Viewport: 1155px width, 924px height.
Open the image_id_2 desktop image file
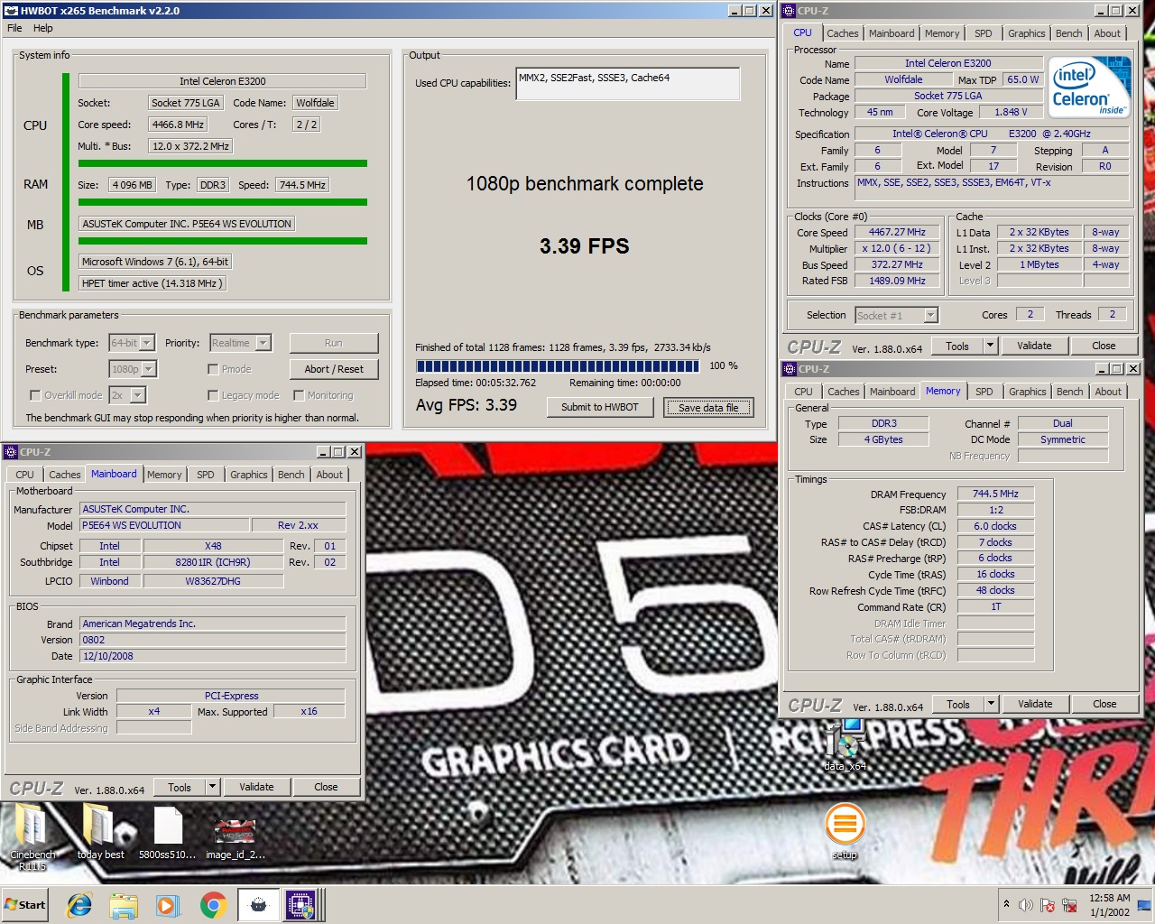(235, 837)
